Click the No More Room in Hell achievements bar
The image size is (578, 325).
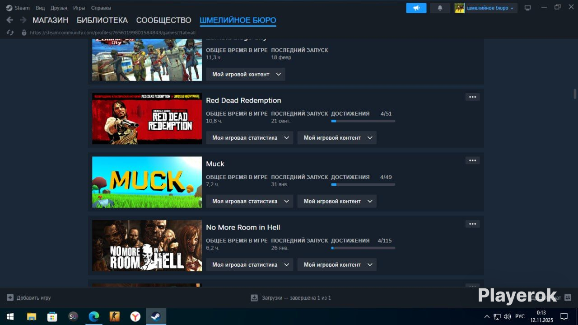click(363, 248)
